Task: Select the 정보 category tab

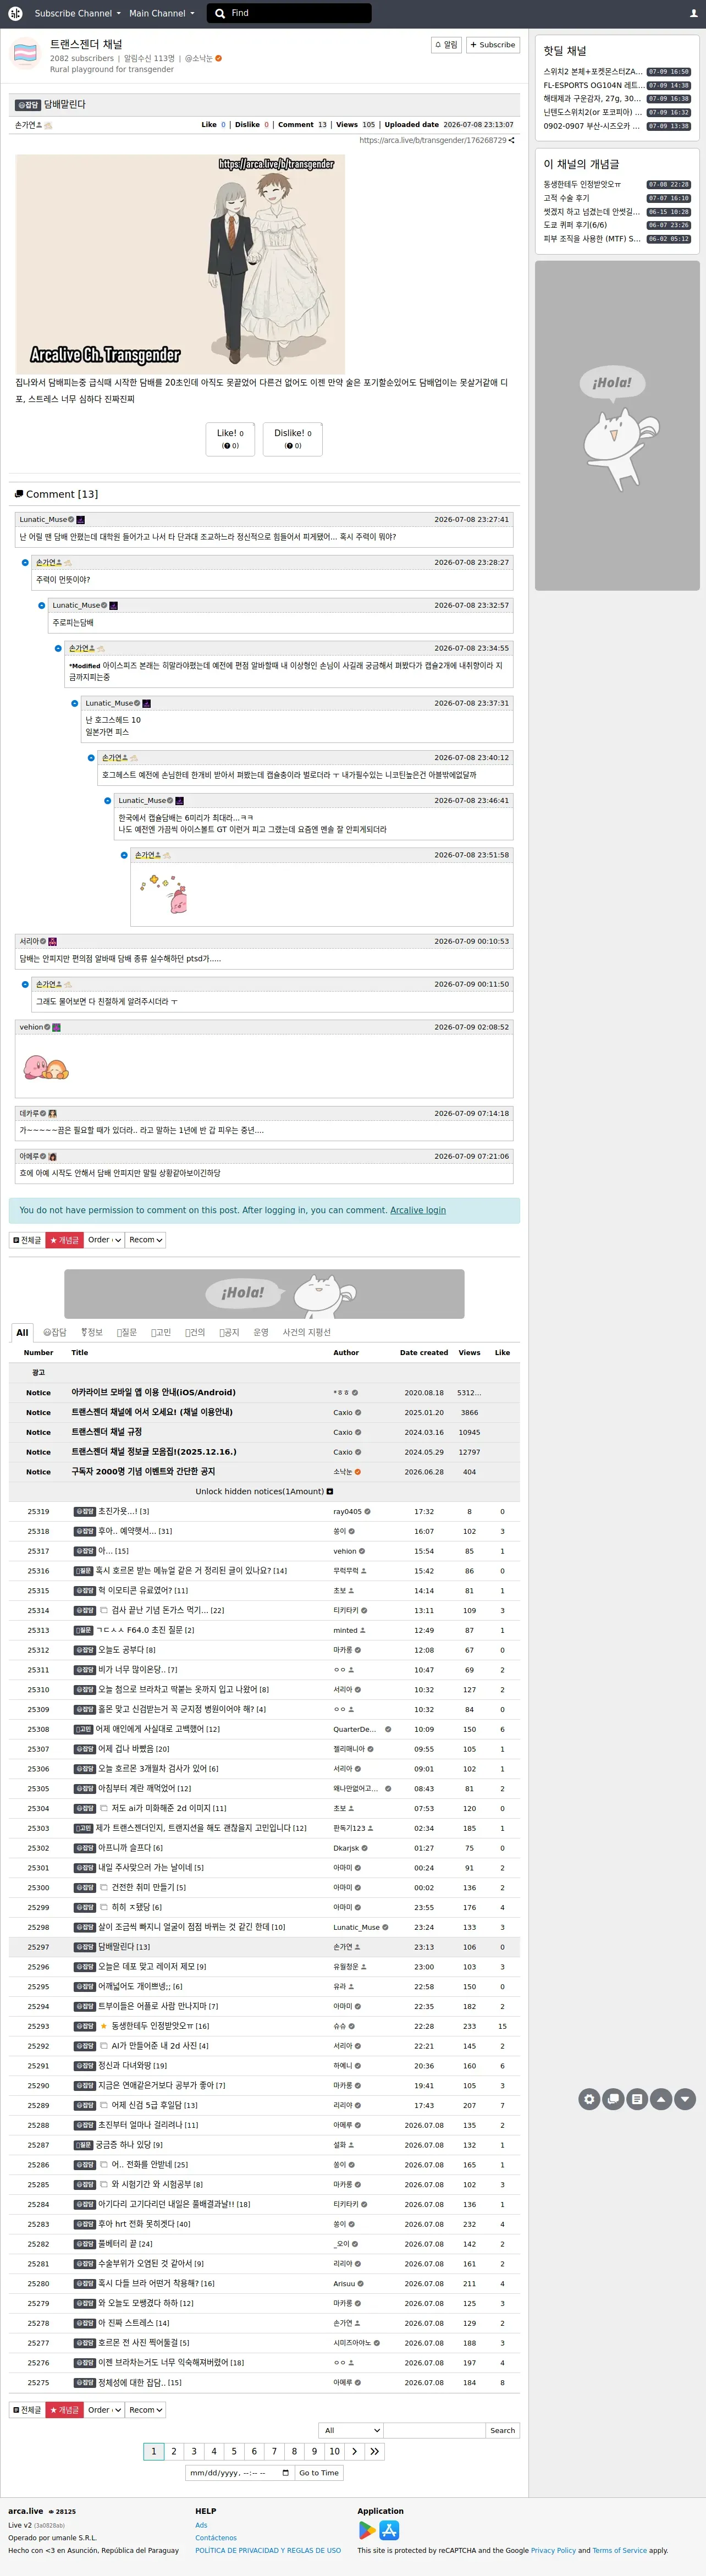Action: (x=92, y=1332)
